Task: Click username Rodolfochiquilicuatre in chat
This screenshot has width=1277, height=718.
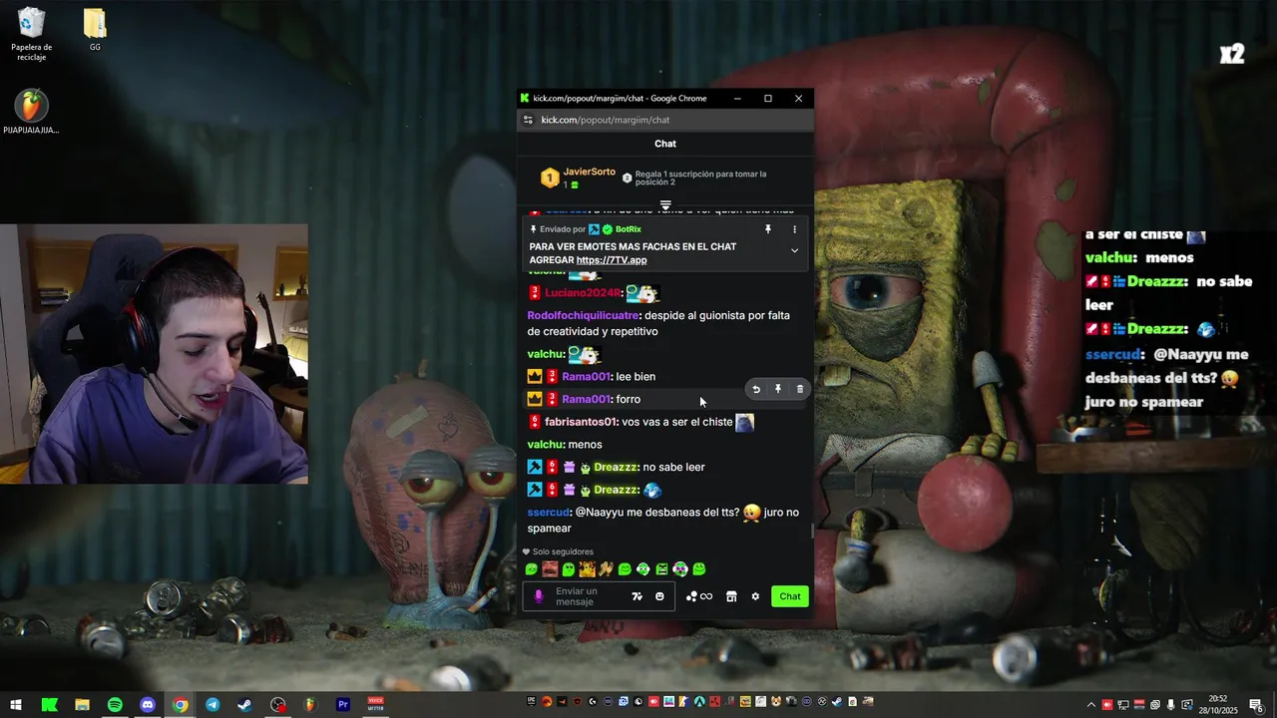Action: click(x=584, y=315)
